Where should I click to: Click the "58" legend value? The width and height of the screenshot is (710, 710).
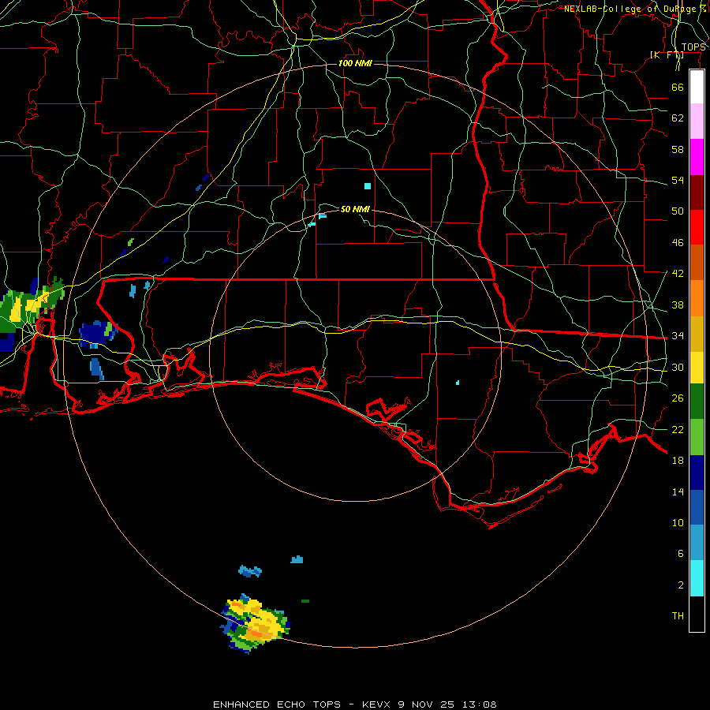[678, 149]
